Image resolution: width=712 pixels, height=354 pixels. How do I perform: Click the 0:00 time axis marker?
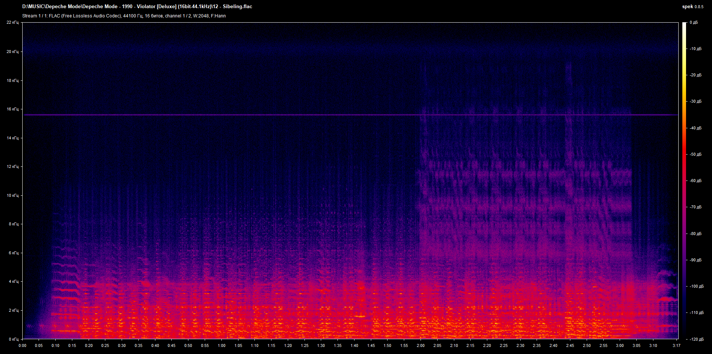click(x=23, y=346)
